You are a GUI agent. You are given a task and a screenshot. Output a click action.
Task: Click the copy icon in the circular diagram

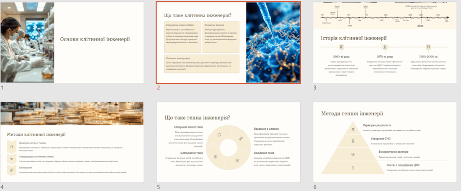coord(215,156)
